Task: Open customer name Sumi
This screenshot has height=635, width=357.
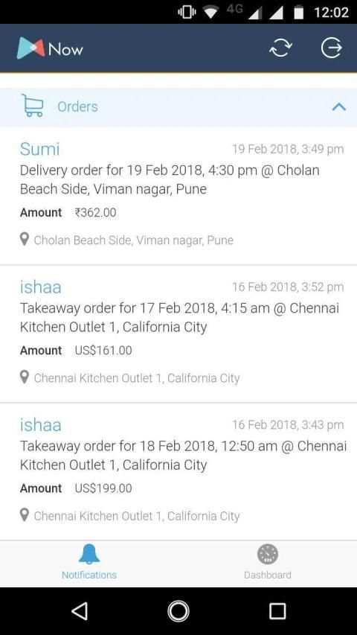Action: pos(39,149)
